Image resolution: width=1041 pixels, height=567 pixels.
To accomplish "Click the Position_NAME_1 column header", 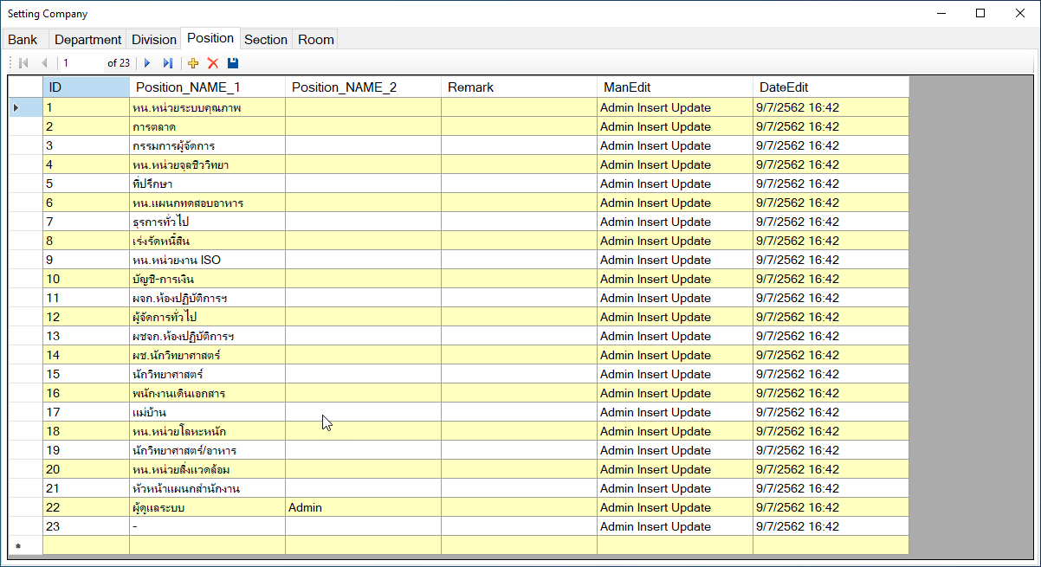I will pos(207,87).
